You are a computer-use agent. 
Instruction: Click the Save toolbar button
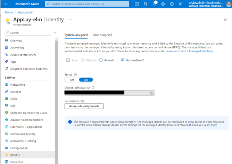point(72,60)
